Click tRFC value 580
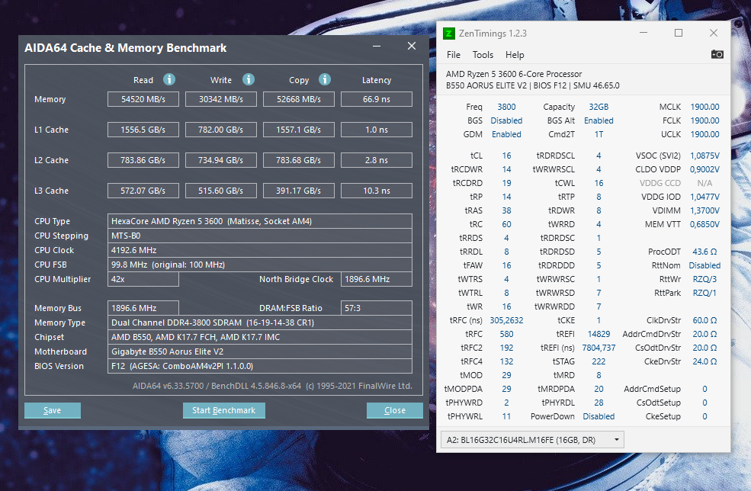The height and width of the screenshot is (491, 751). [x=506, y=335]
